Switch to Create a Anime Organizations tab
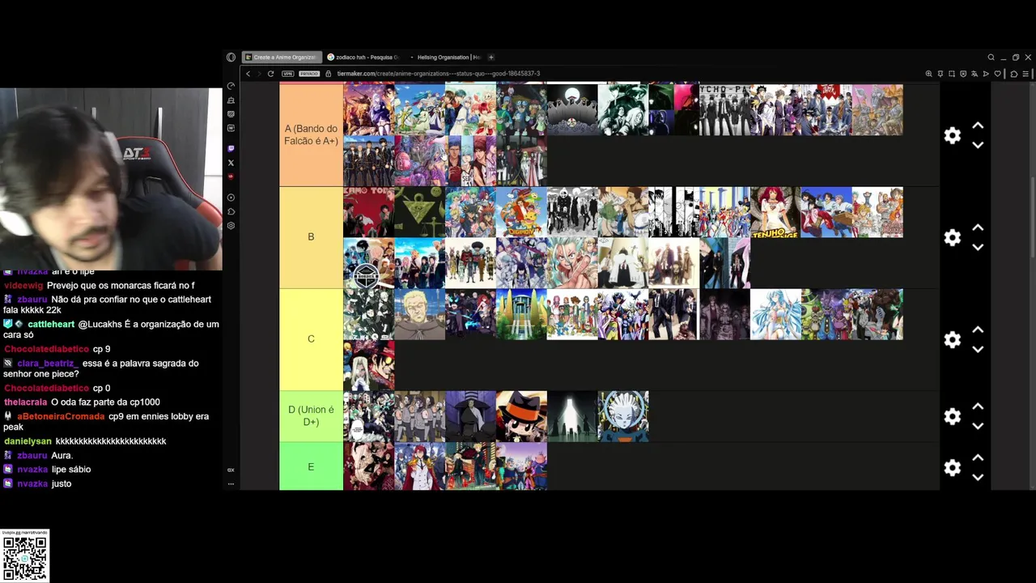 coord(282,57)
